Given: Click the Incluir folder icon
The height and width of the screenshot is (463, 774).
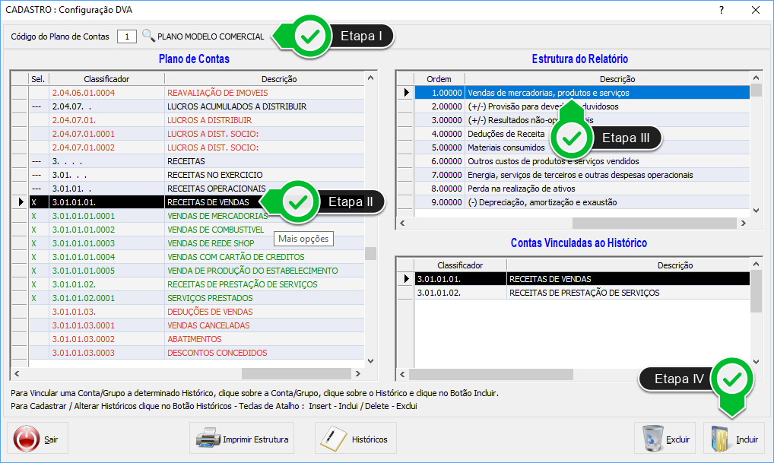Looking at the screenshot, I should click(x=722, y=439).
